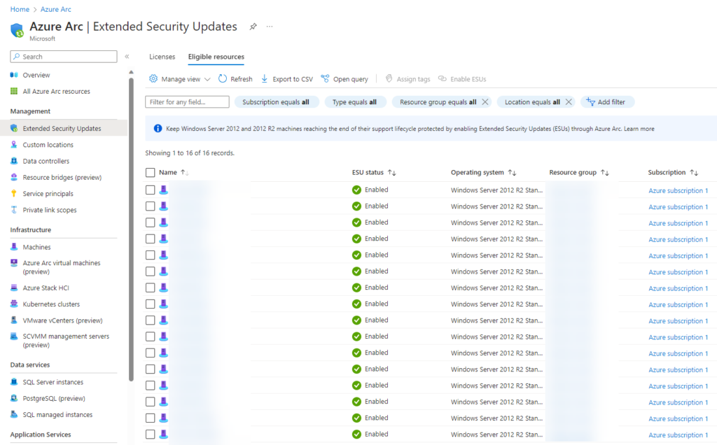Select the first machine row checkbox
717x445 pixels.
pyautogui.click(x=150, y=190)
